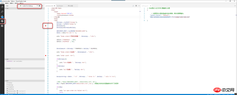
Task: Collapse the Call Stack section
Action: point(25,68)
